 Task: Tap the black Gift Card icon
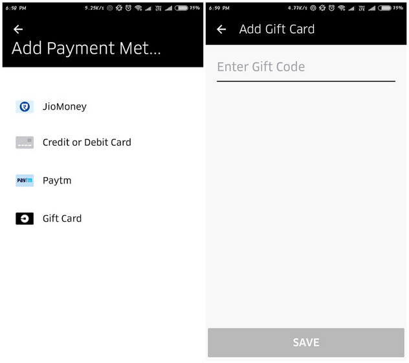coord(25,218)
